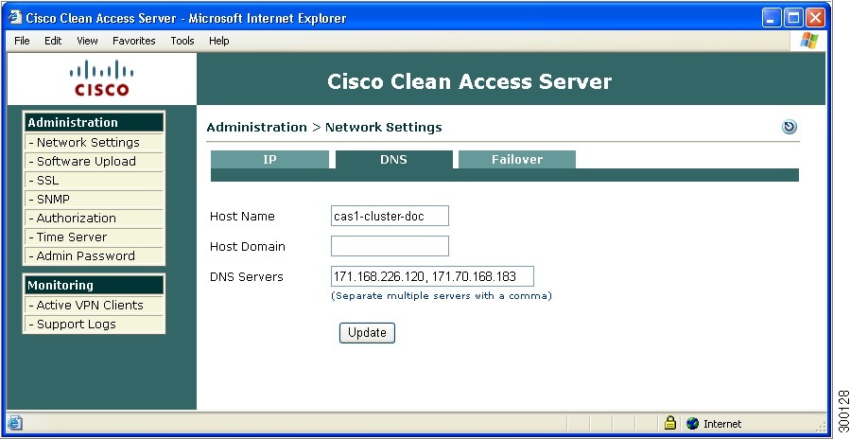Click the refresh icon beside Network Settings
Viewport: 850px width, 439px height.
click(789, 127)
